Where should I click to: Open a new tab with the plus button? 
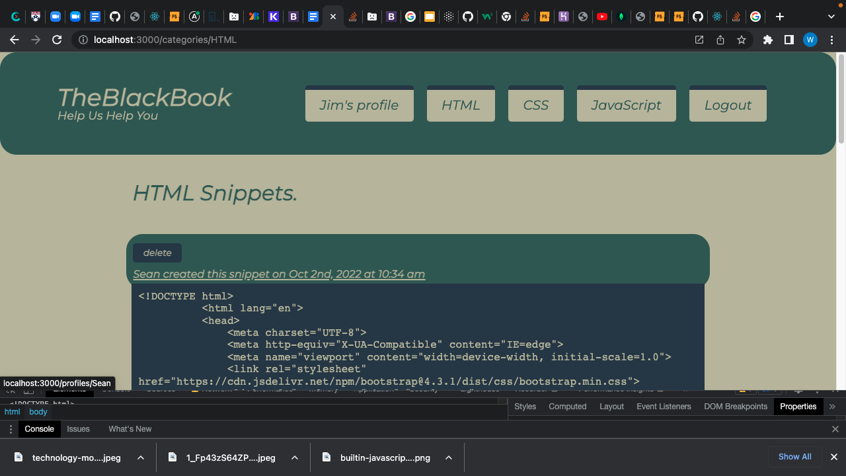pyautogui.click(x=780, y=17)
